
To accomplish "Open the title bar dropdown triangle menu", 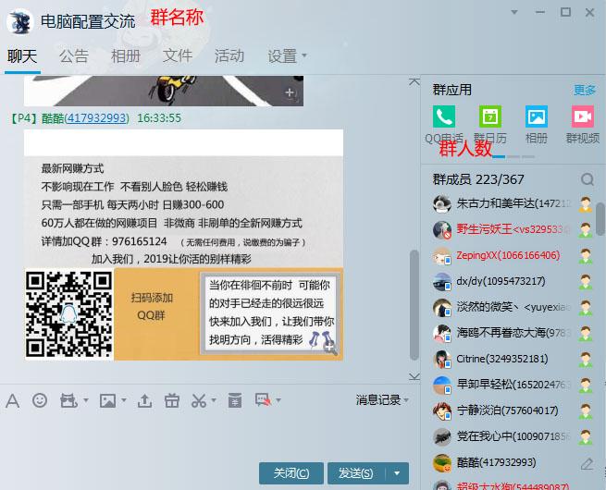I will (514, 12).
